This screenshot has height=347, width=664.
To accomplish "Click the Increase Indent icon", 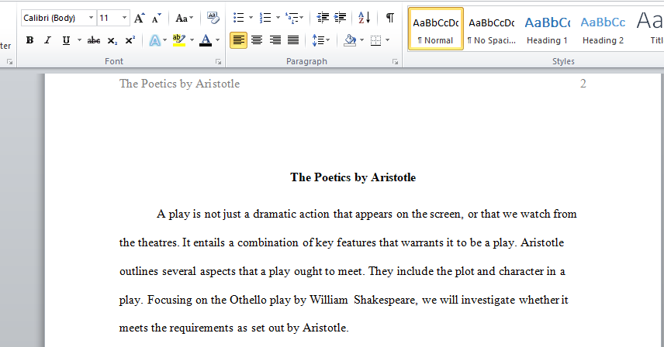I will coord(340,18).
